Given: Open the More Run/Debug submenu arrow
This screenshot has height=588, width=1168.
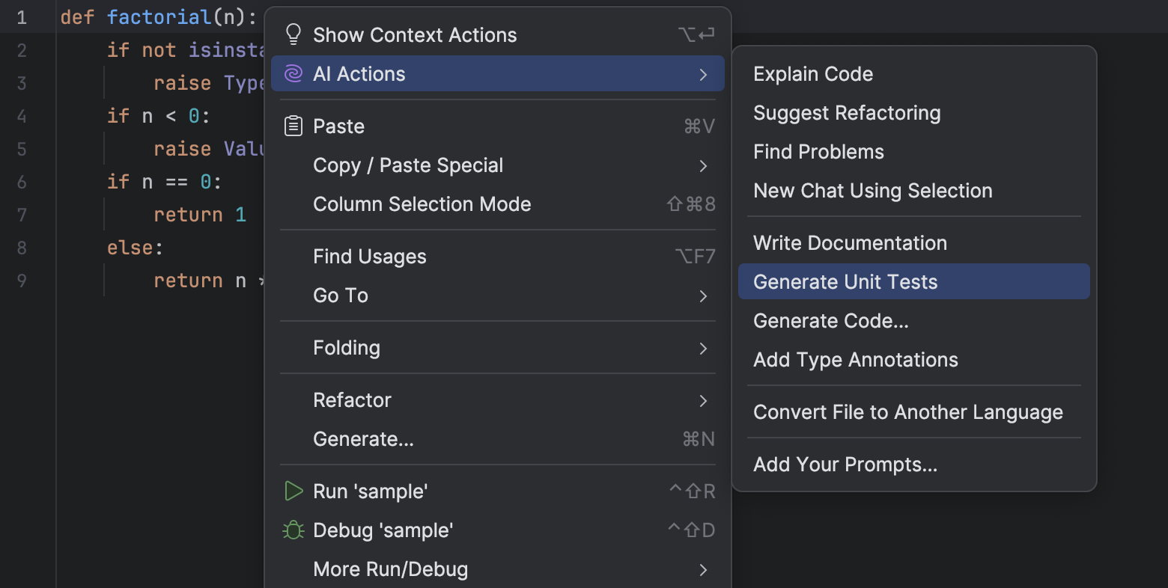Looking at the screenshot, I should click(x=703, y=569).
